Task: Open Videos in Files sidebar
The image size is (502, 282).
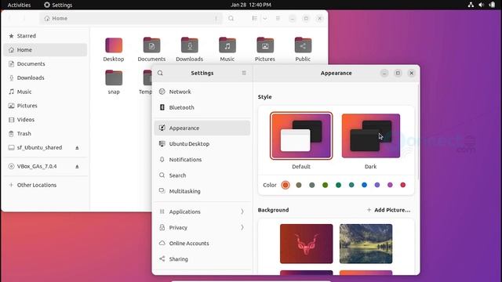Action: (45, 120)
